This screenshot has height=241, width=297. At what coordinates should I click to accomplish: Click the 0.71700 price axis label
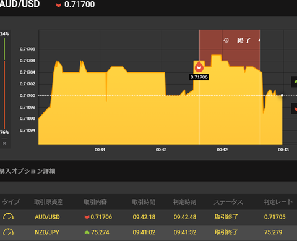(27, 96)
